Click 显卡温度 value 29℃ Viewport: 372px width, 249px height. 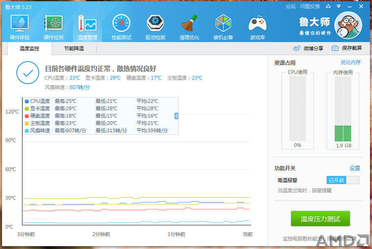[115, 78]
